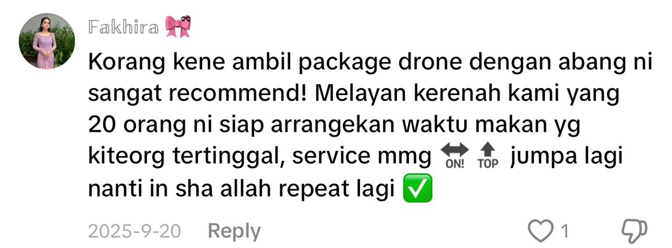Click the TOP arrow emoji in the comment
This screenshot has height=248, width=672.
488,157
